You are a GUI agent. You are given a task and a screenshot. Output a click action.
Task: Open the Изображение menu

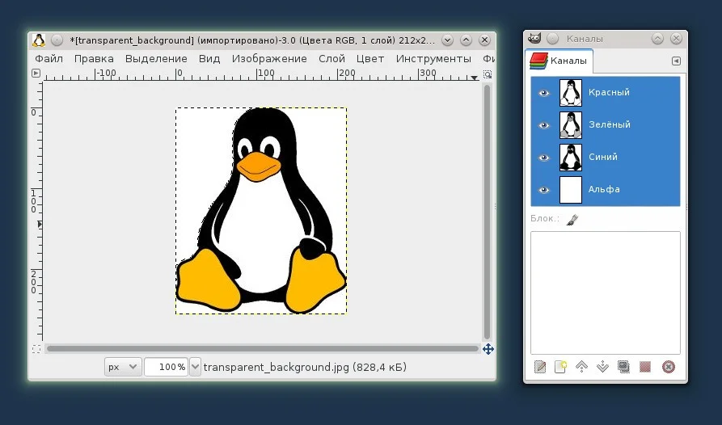(x=269, y=59)
